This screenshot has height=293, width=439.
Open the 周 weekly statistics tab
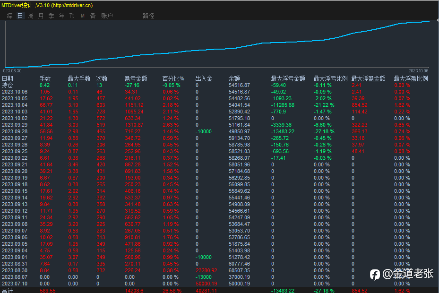point(31,16)
